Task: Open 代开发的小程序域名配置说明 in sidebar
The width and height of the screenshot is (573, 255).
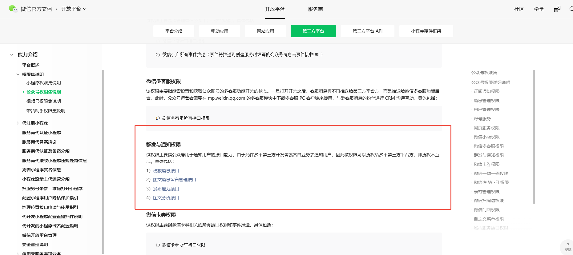Action: click(50, 226)
